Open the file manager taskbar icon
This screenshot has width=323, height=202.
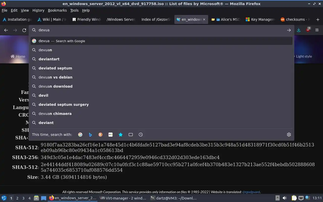point(36,198)
